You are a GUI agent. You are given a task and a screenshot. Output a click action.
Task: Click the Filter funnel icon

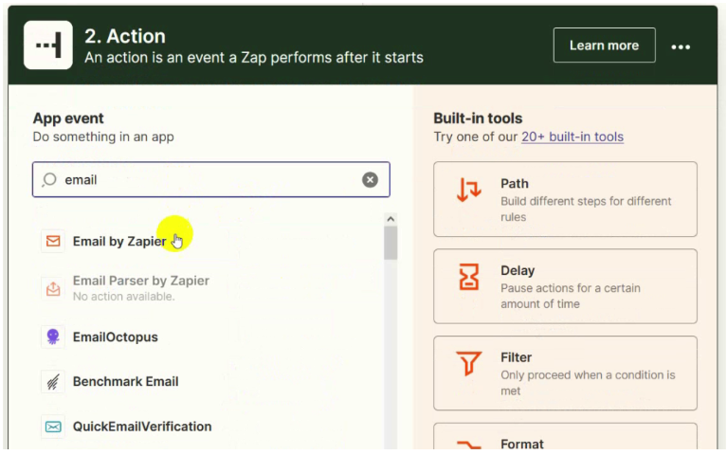point(469,363)
